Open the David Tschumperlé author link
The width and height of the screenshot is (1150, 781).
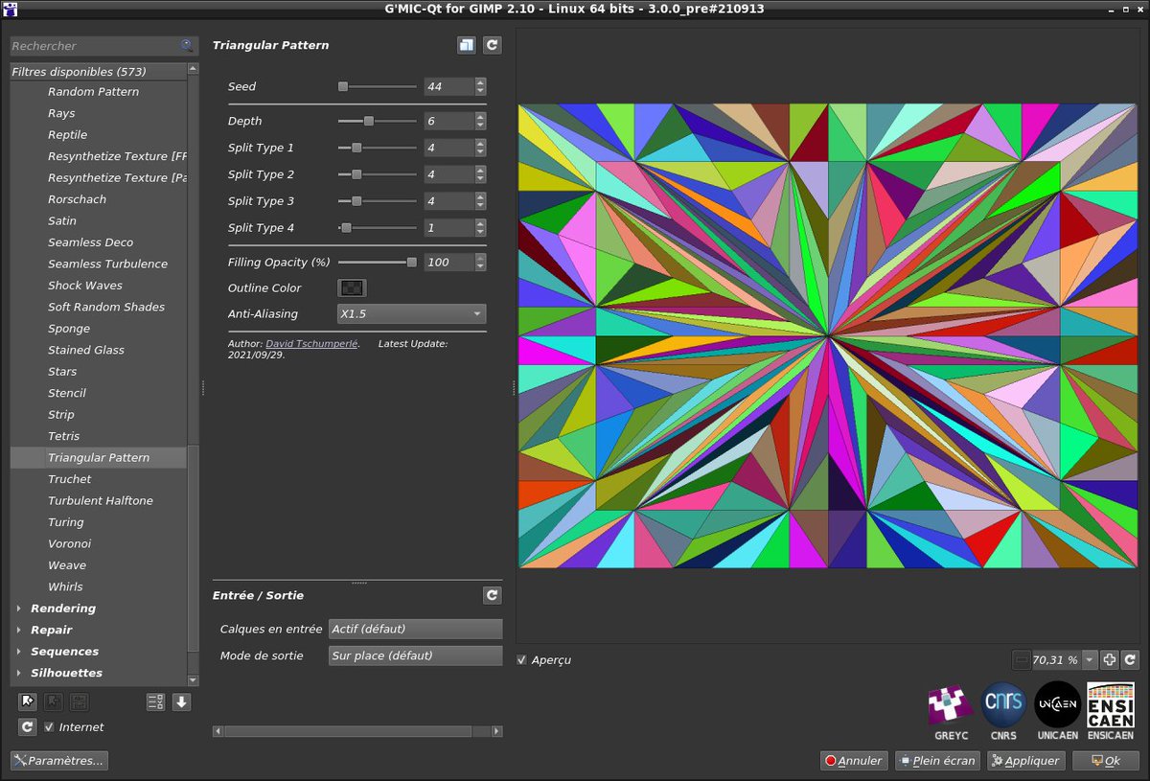pos(311,343)
